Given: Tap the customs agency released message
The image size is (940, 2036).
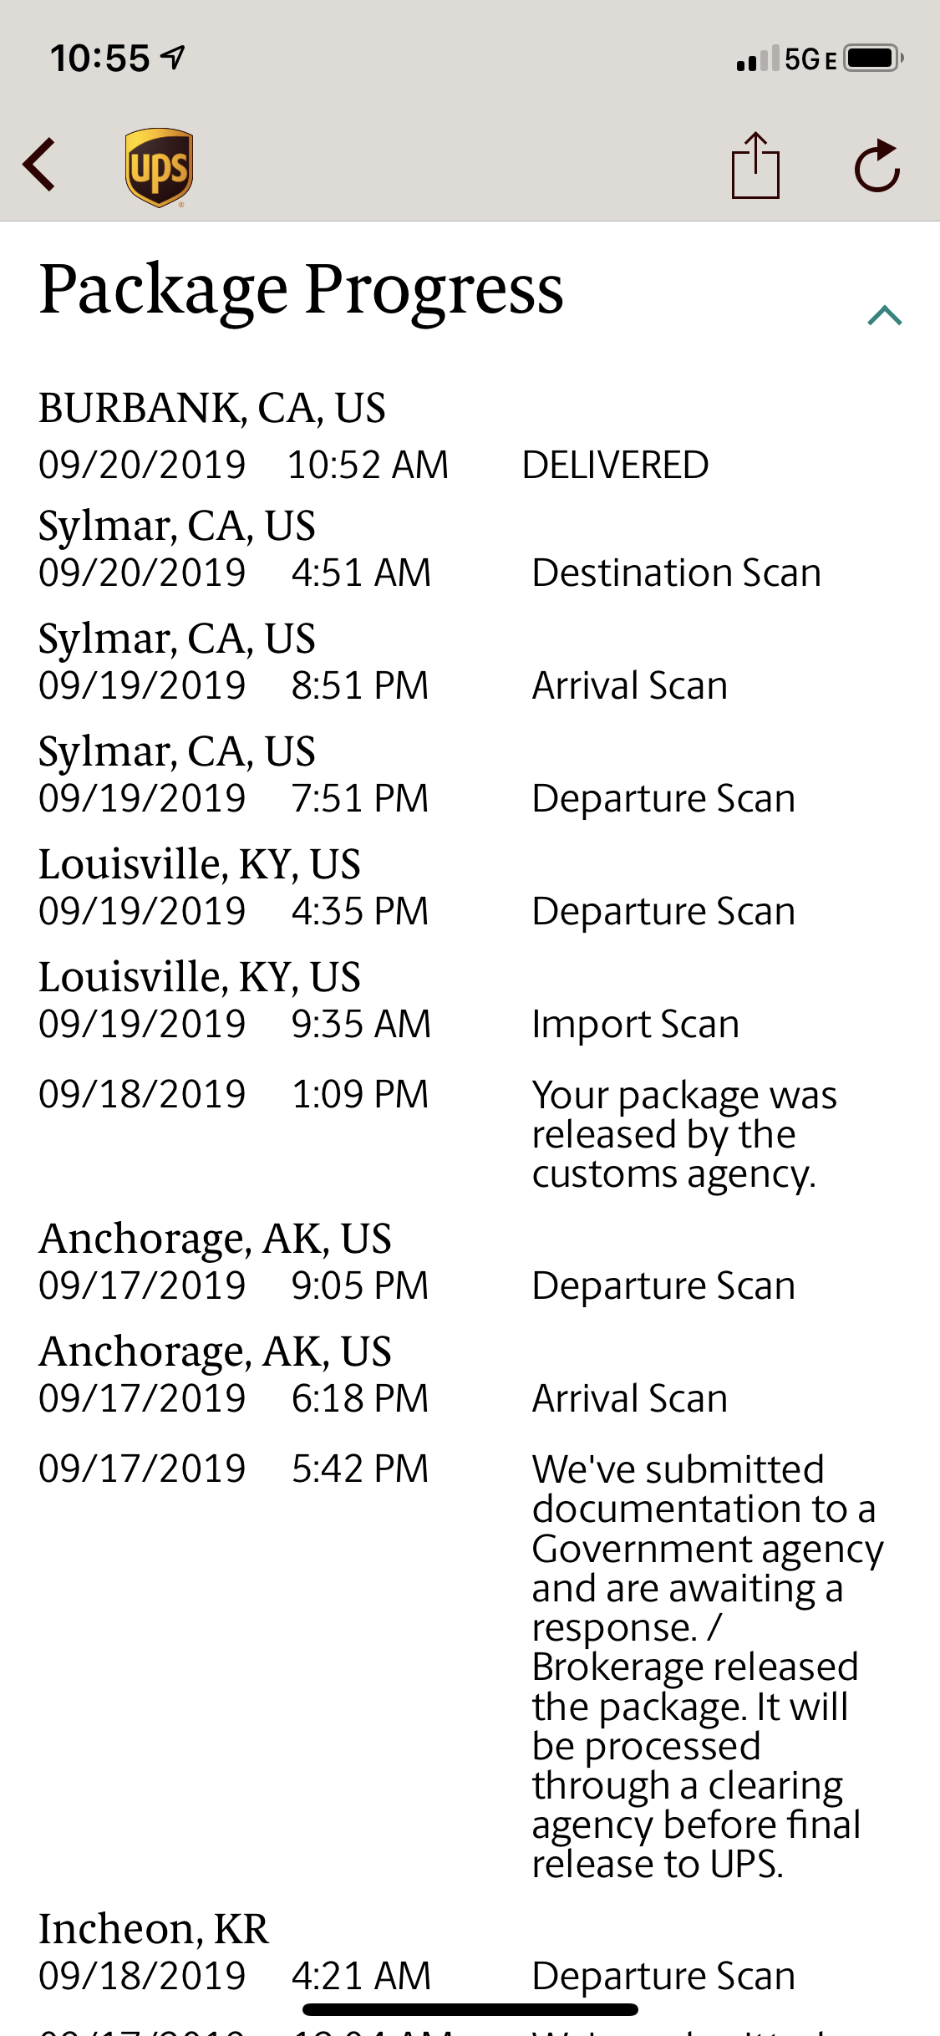Looking at the screenshot, I should 684,1134.
